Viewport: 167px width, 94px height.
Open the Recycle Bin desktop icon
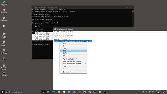pyautogui.click(x=4, y=19)
